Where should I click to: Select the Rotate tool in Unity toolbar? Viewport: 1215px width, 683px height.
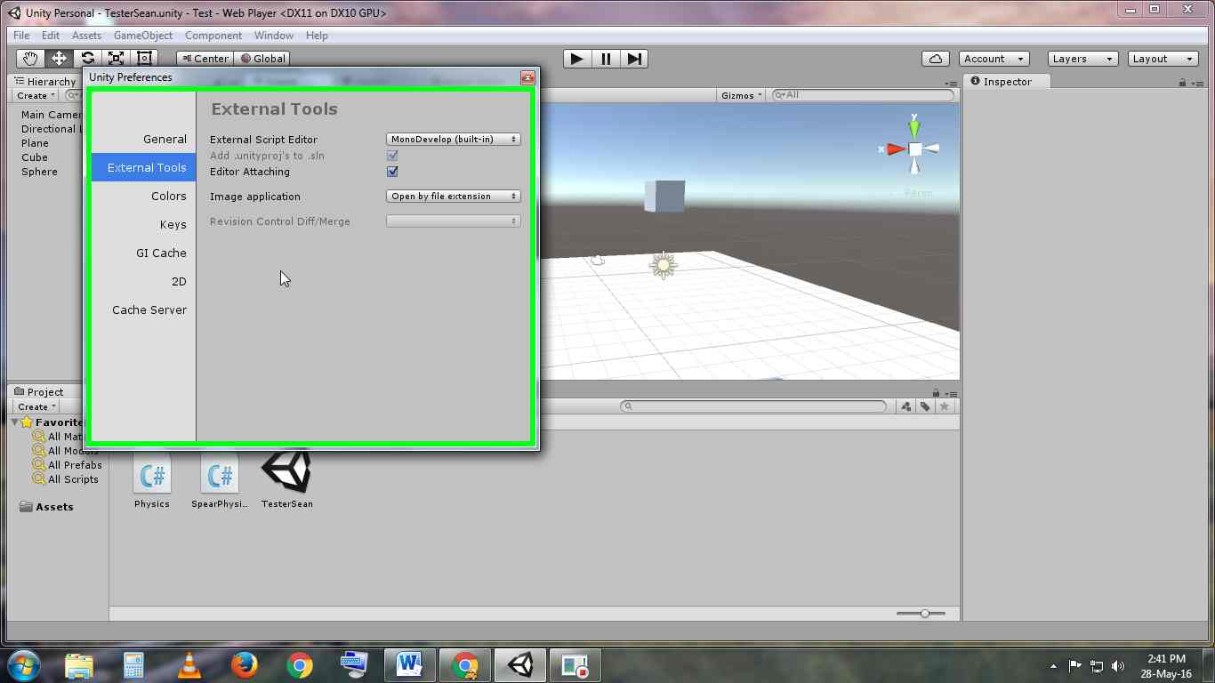87,59
